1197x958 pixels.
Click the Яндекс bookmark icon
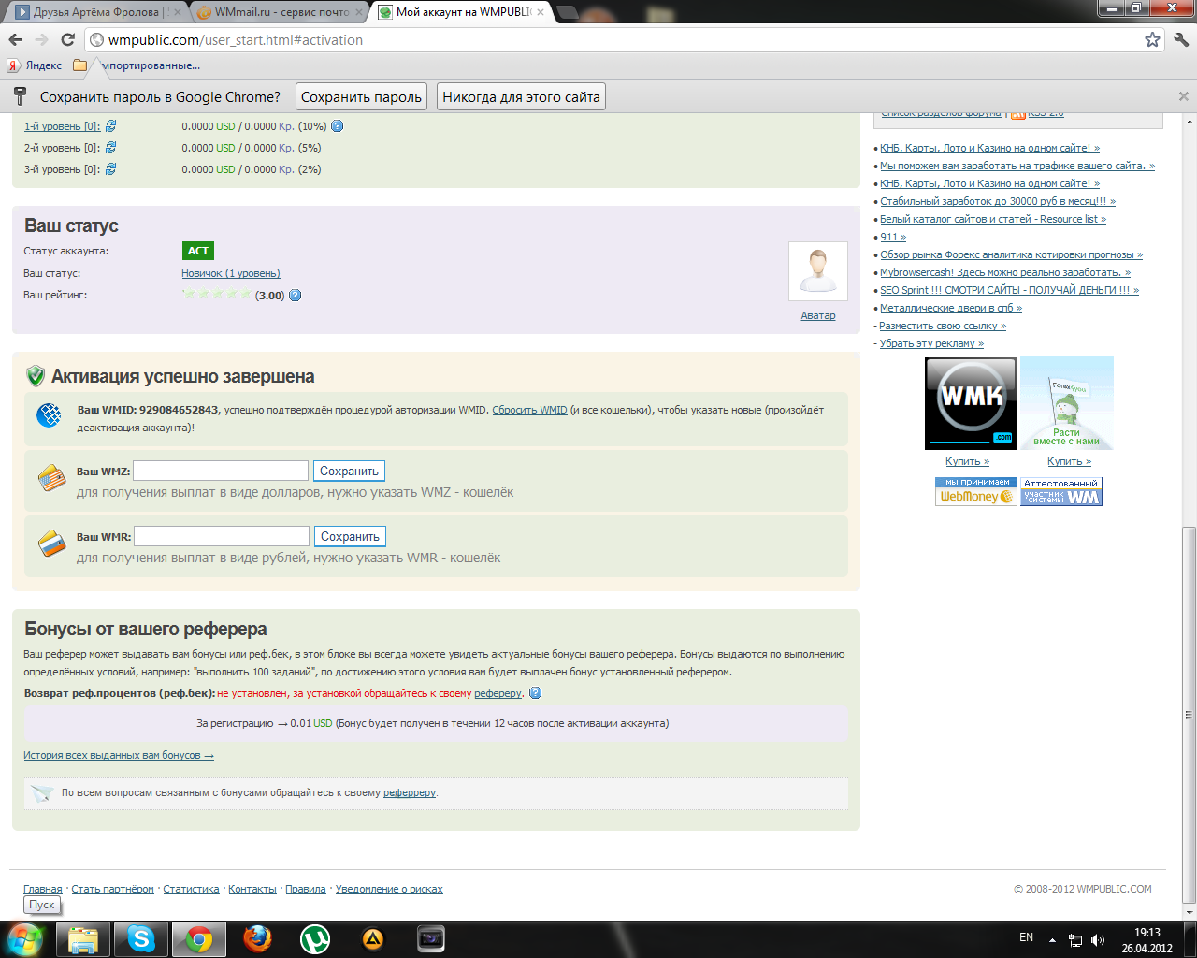(x=13, y=65)
